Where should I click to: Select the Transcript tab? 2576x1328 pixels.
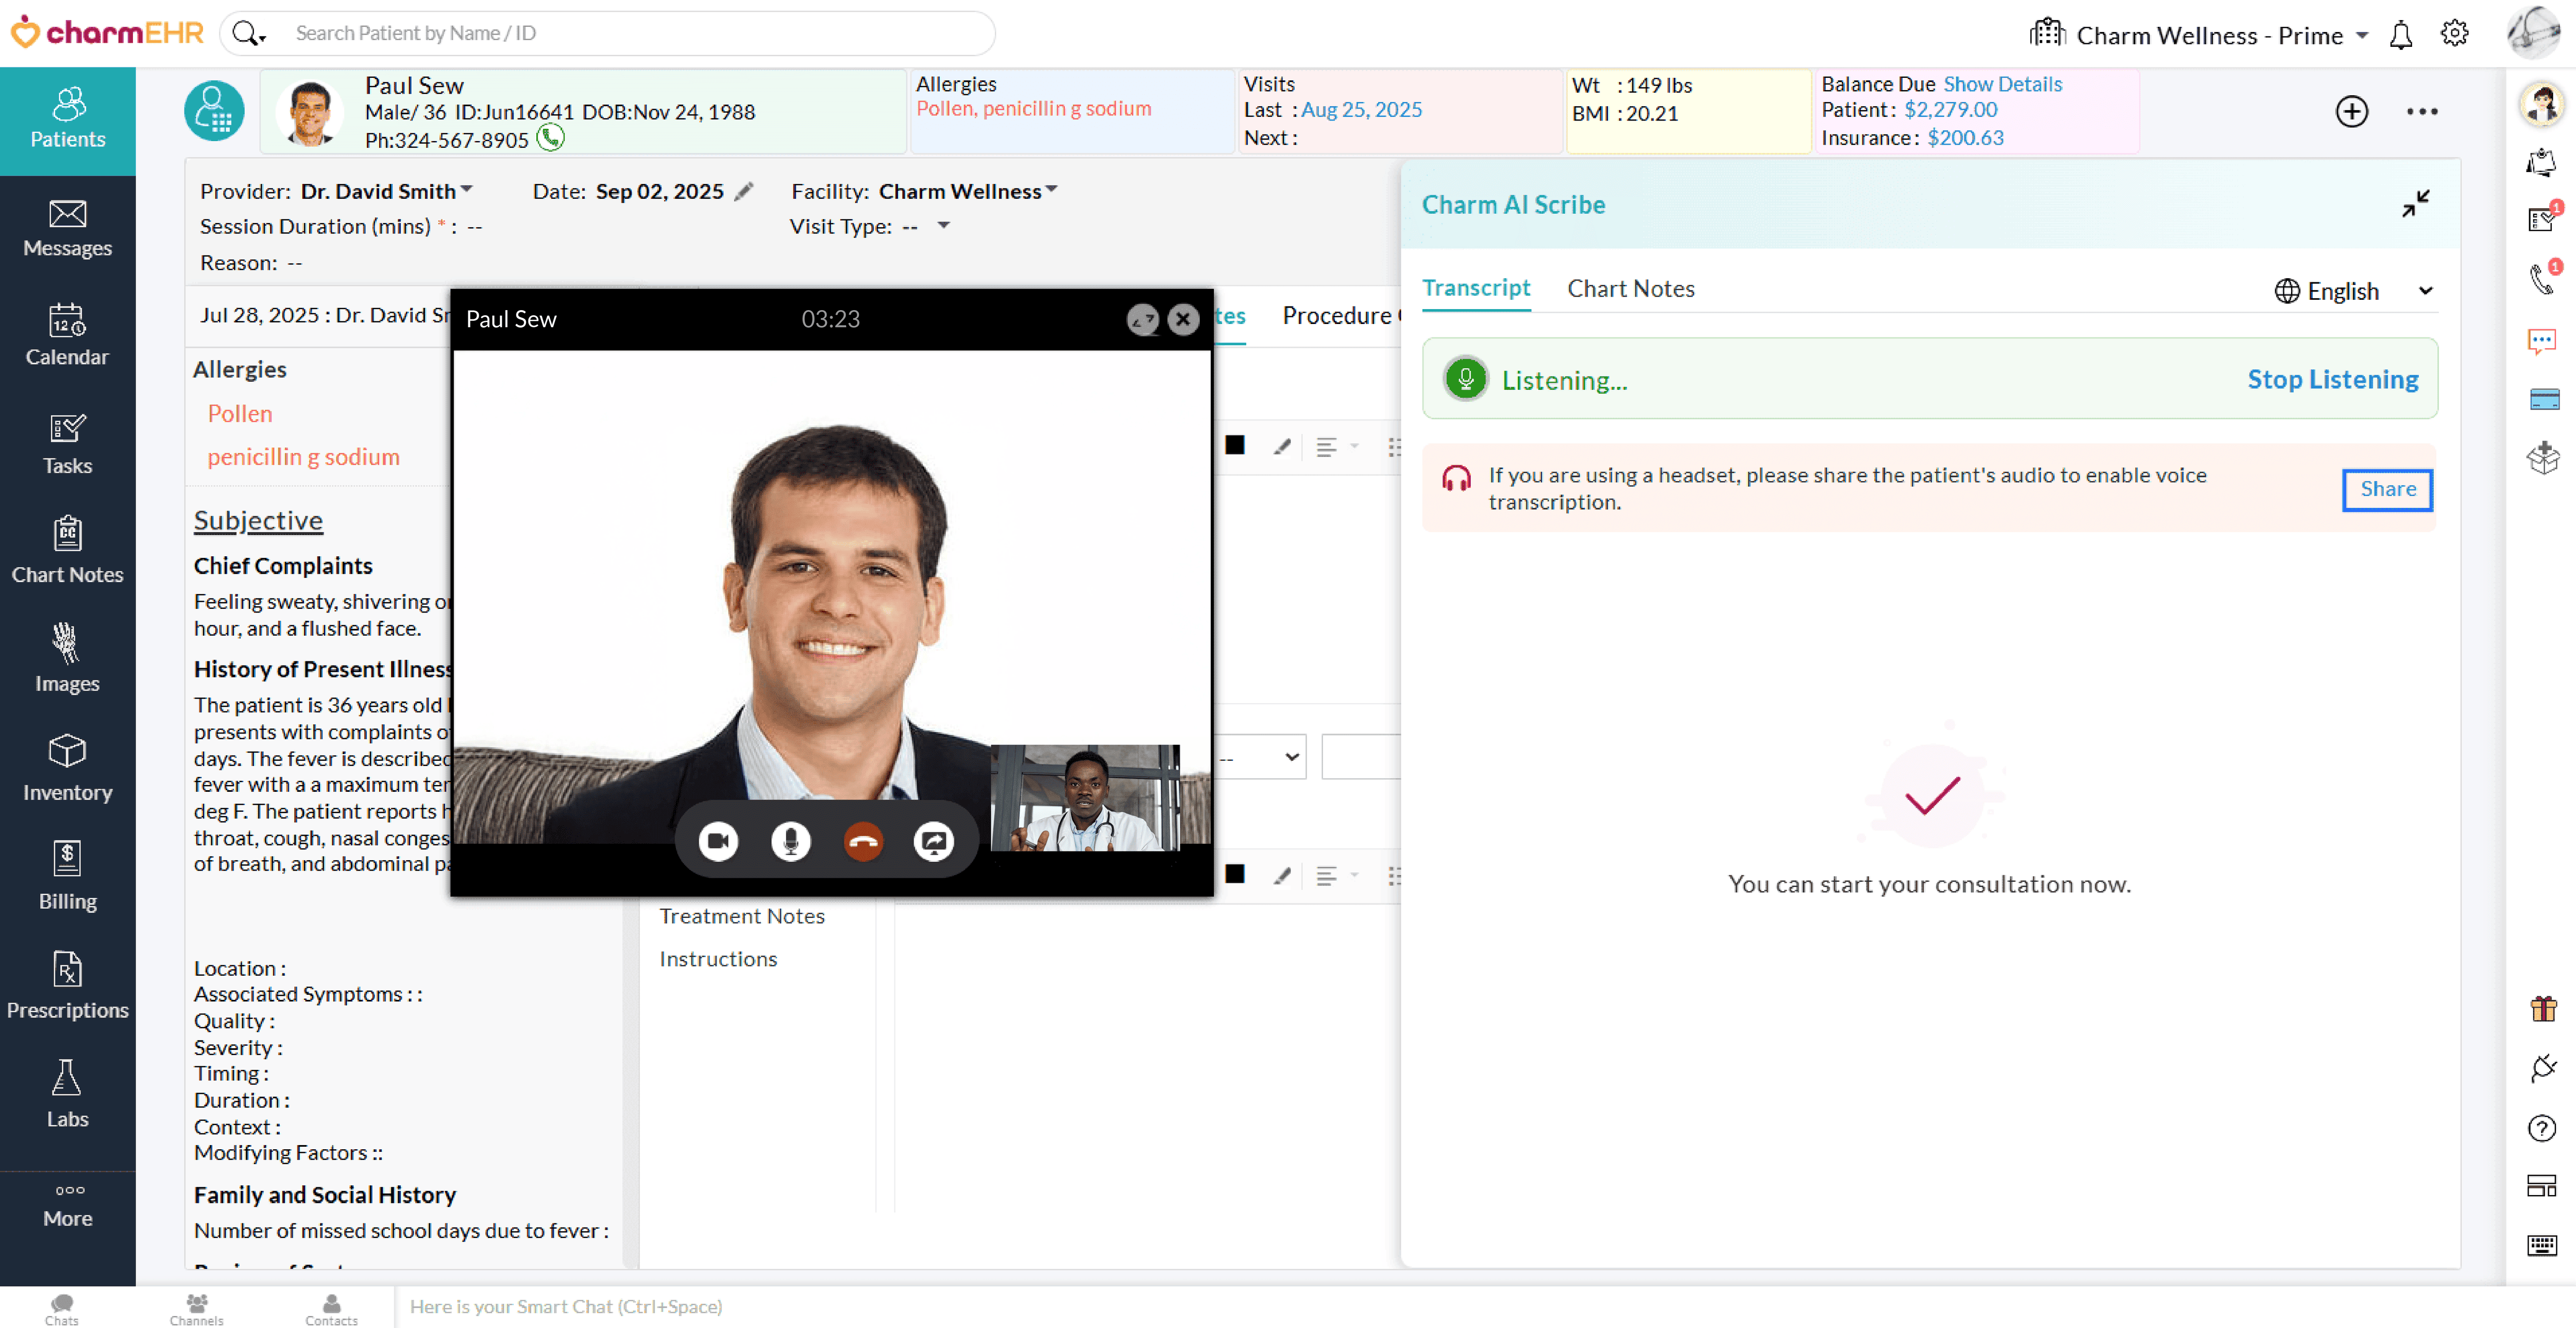pyautogui.click(x=1477, y=288)
